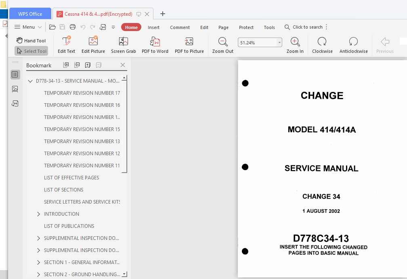Click the Undo arrow icon
Image resolution: width=407 pixels, height=279 pixels.
pos(83,27)
